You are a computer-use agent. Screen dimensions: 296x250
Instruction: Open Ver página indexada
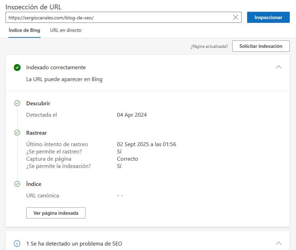(56, 213)
